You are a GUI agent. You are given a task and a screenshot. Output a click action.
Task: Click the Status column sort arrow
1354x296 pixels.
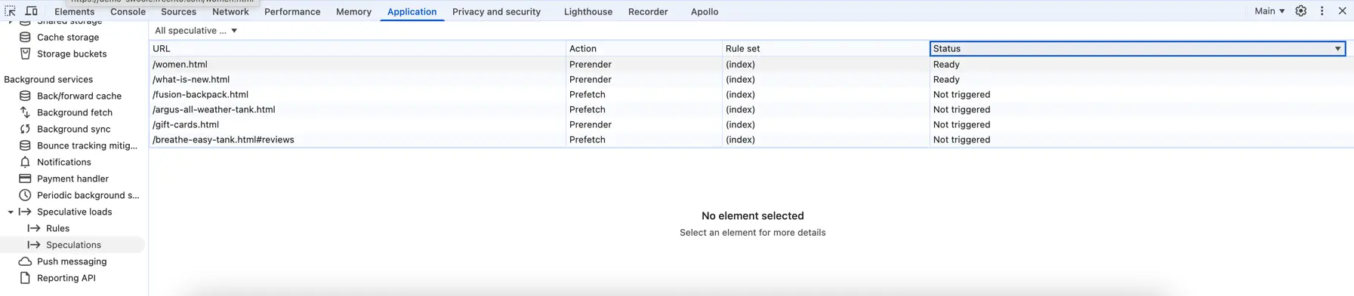click(x=1337, y=49)
